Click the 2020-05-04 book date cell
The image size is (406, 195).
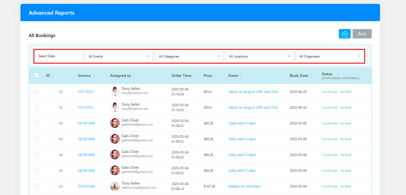pyautogui.click(x=298, y=186)
